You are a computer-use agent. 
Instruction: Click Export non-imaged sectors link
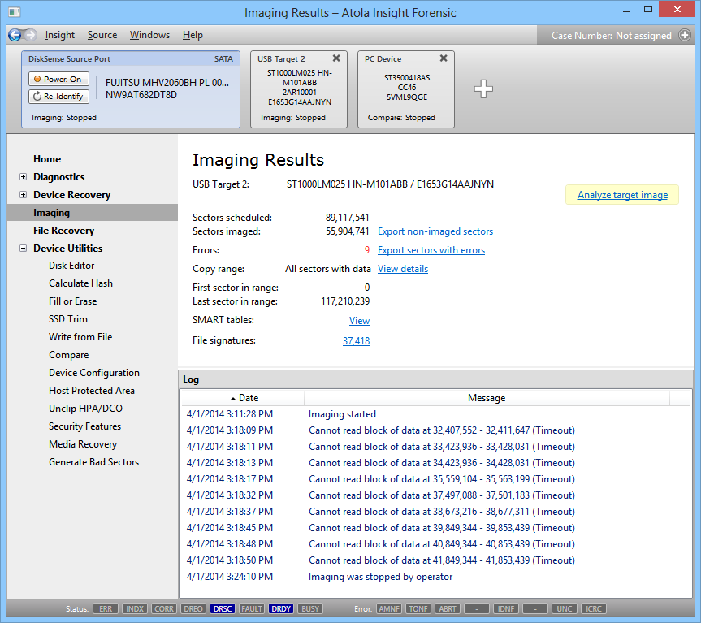click(435, 231)
